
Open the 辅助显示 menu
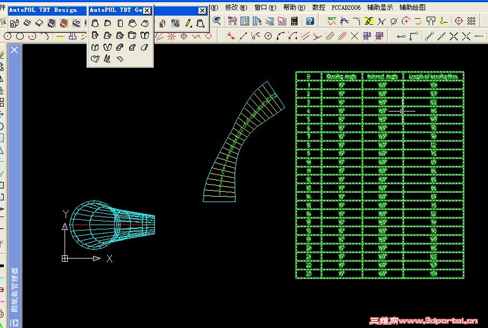point(380,7)
